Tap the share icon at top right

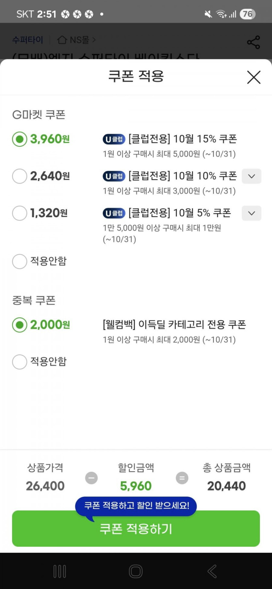click(253, 42)
